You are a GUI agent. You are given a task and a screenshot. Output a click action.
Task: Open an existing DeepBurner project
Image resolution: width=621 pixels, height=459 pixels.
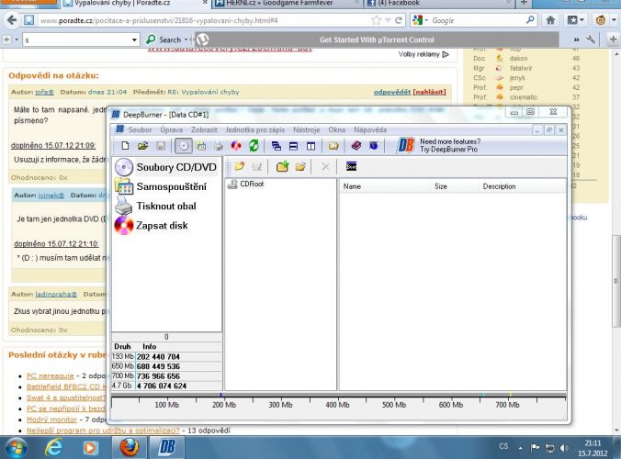pos(142,146)
